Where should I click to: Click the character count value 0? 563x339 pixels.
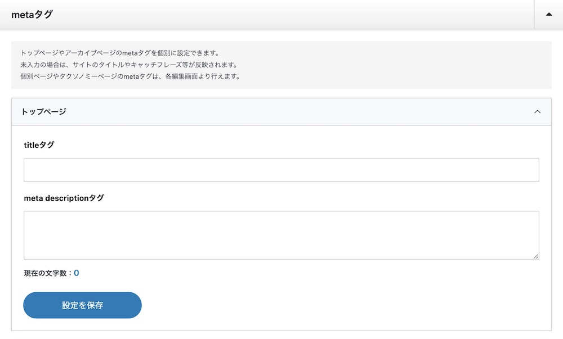click(77, 273)
